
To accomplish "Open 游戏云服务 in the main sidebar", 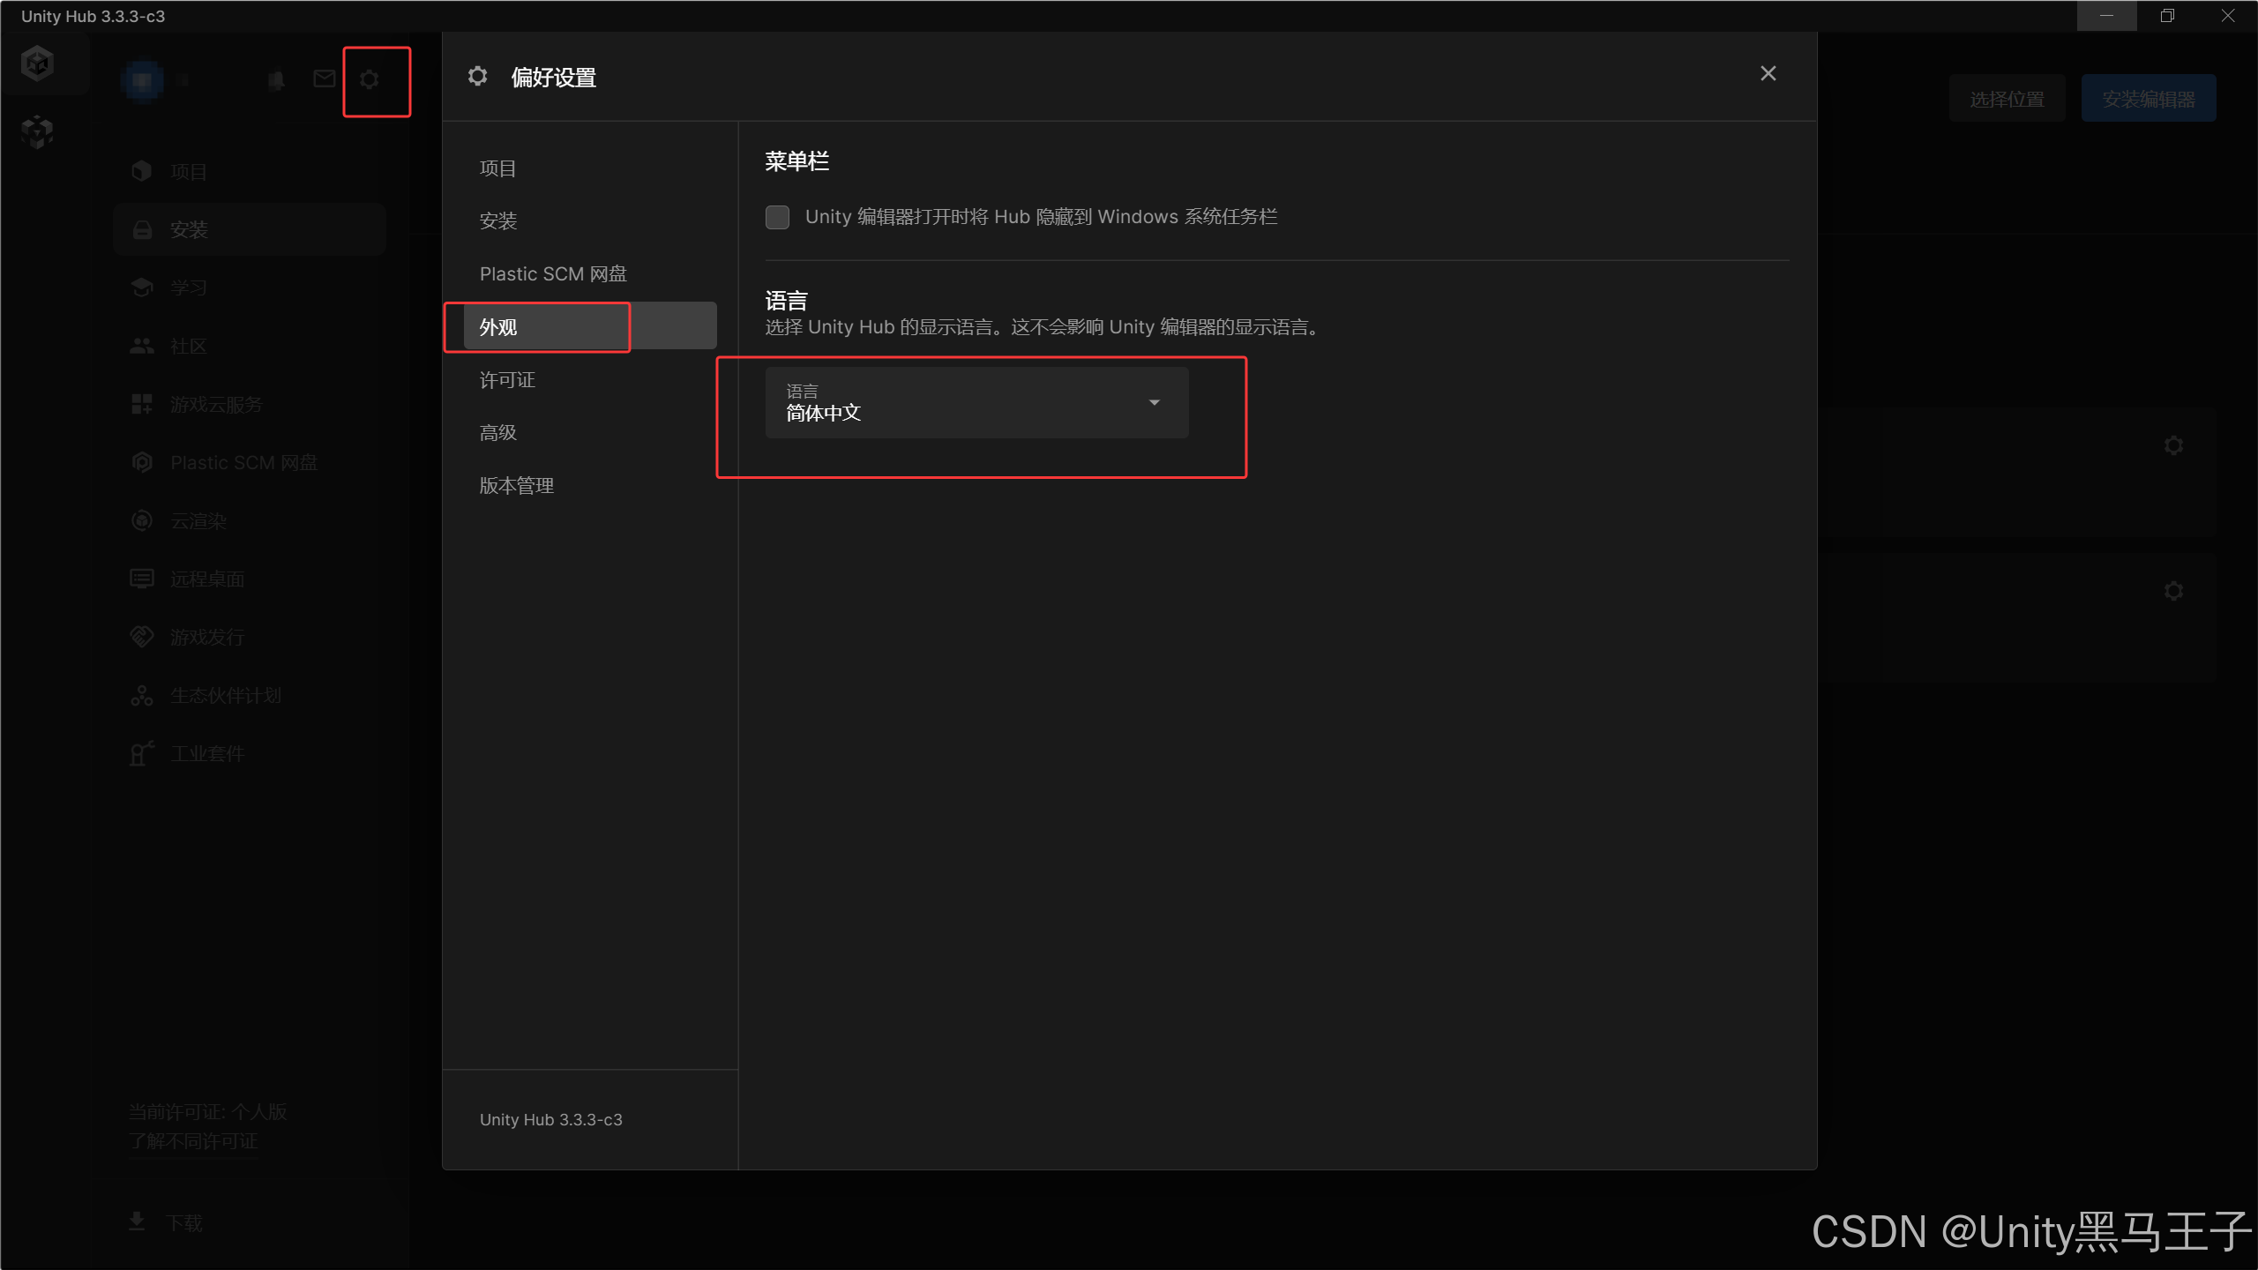I will point(250,404).
